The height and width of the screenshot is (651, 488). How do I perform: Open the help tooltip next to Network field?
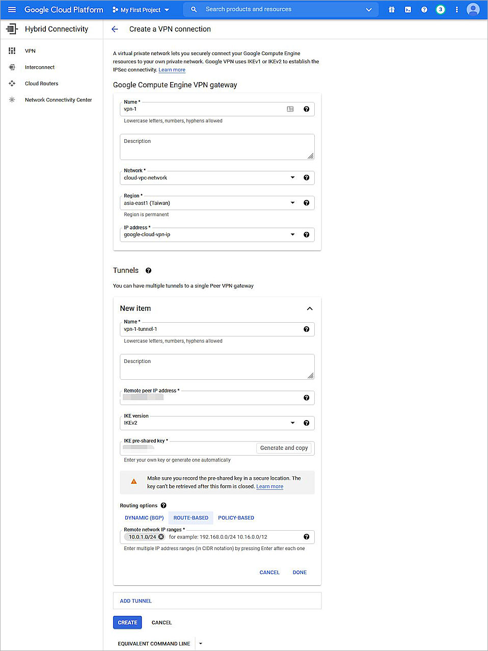(x=306, y=177)
